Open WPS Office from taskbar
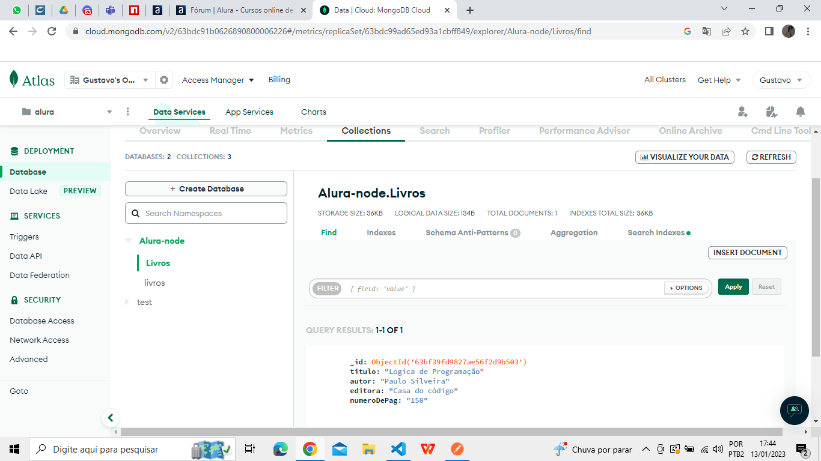 428,449
